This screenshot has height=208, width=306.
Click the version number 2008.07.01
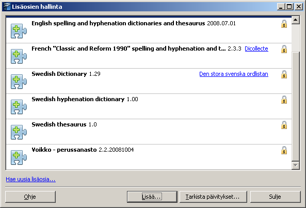[x=221, y=23]
